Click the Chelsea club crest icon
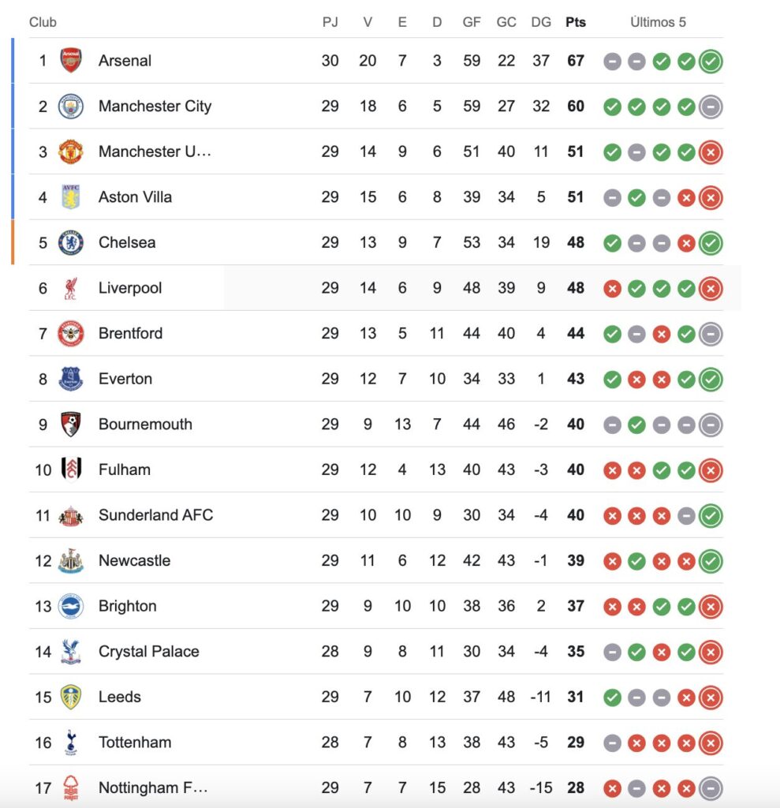The height and width of the screenshot is (808, 780). pyautogui.click(x=71, y=243)
